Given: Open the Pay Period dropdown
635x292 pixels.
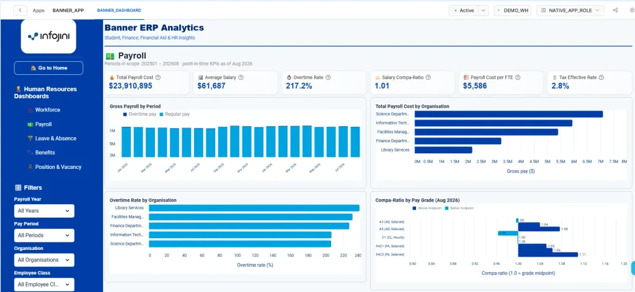Looking at the screenshot, I should pos(44,236).
